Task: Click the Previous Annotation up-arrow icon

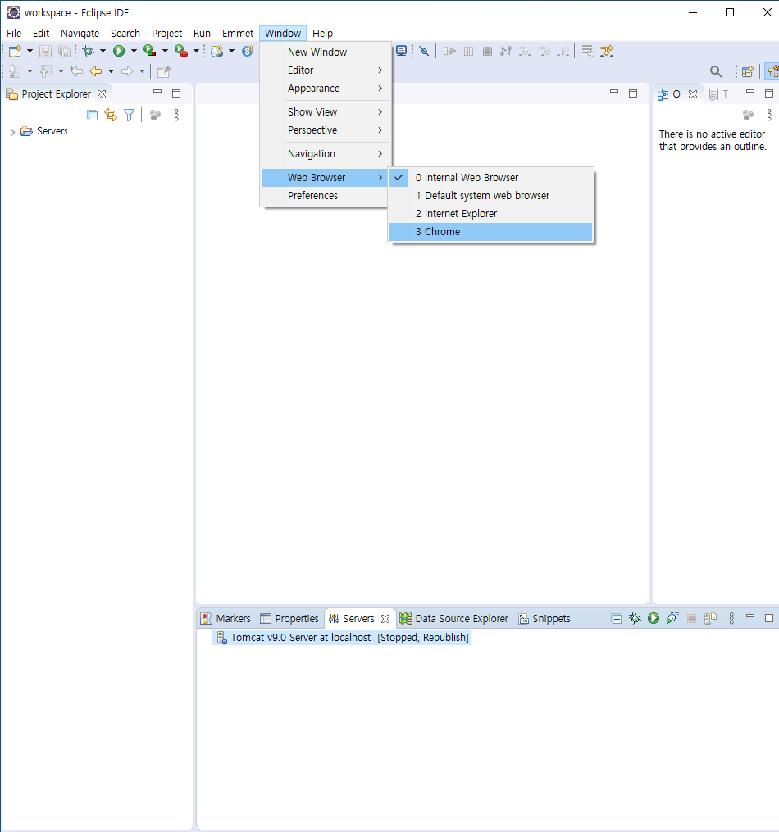Action: tap(46, 71)
